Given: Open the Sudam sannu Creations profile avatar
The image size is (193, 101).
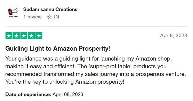Looking at the screenshot, I should pos(13,13).
